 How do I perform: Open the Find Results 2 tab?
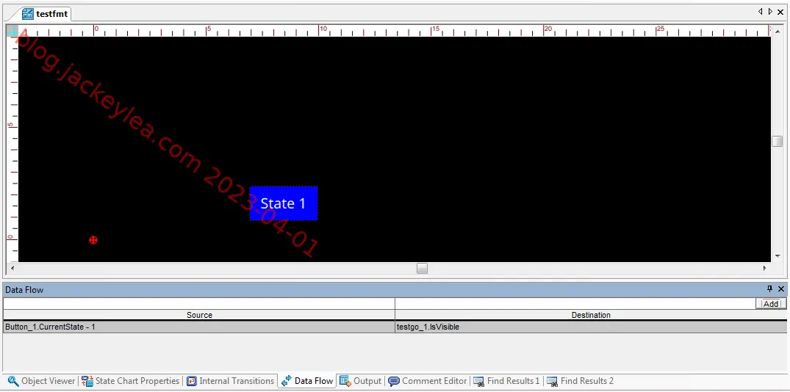click(581, 381)
